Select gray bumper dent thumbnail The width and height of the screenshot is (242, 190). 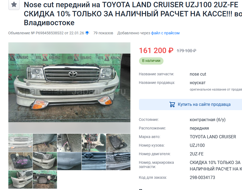[69, 161]
